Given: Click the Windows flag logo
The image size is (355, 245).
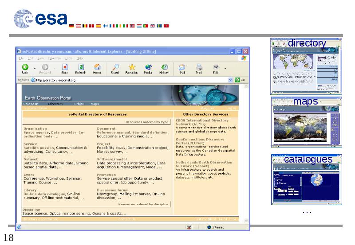Looking at the screenshot, I should (244, 58).
